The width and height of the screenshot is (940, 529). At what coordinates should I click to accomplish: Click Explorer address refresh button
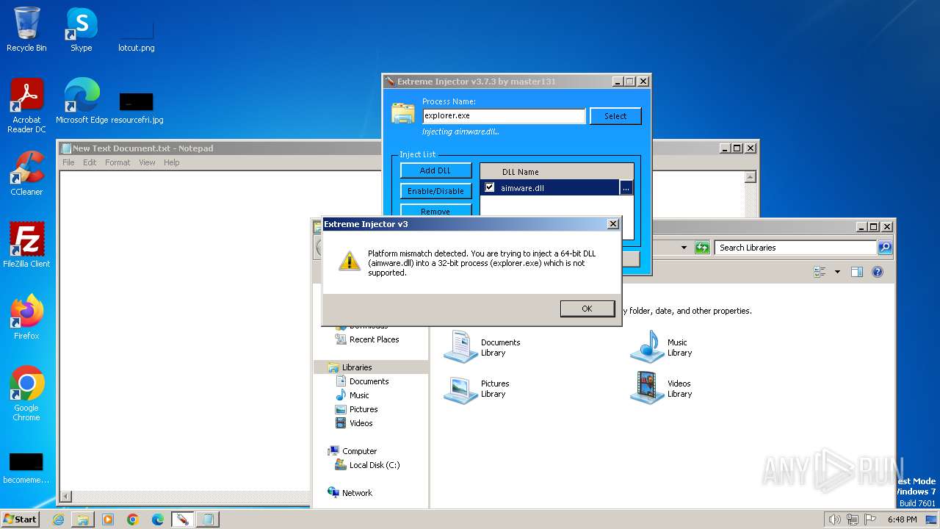703,248
